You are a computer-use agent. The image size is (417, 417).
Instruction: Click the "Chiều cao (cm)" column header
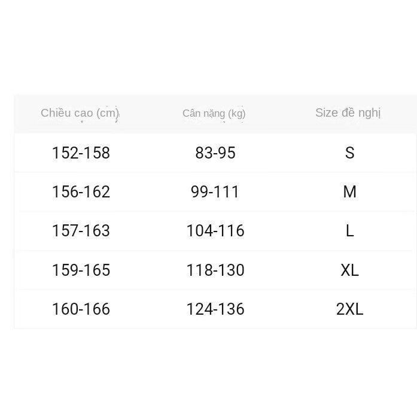(x=80, y=112)
